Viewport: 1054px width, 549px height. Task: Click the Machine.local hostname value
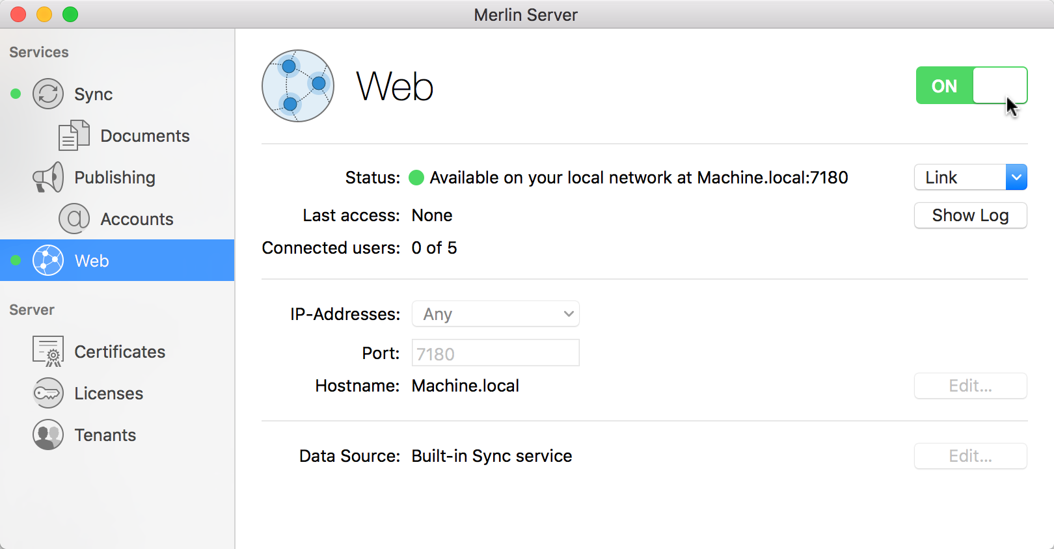click(465, 386)
